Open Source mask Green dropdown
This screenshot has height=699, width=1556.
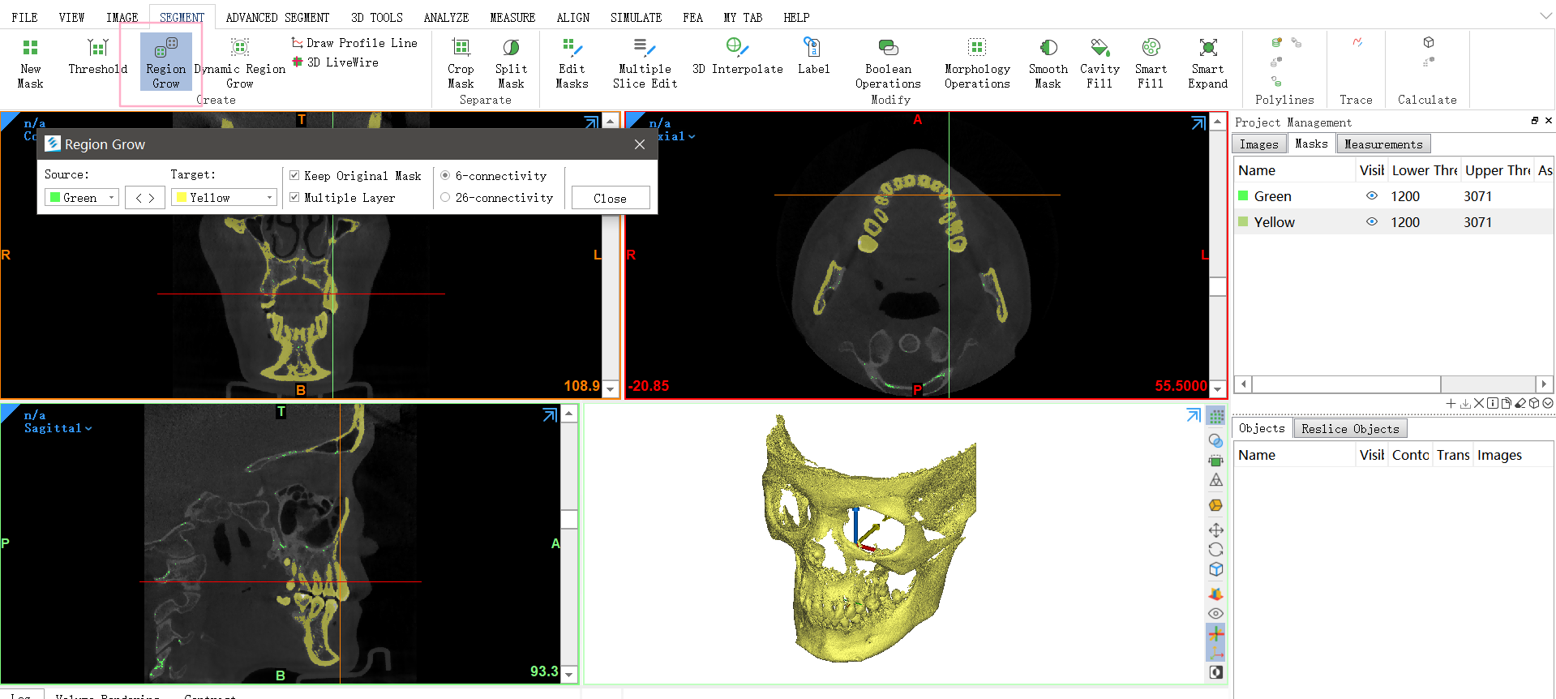coord(82,198)
